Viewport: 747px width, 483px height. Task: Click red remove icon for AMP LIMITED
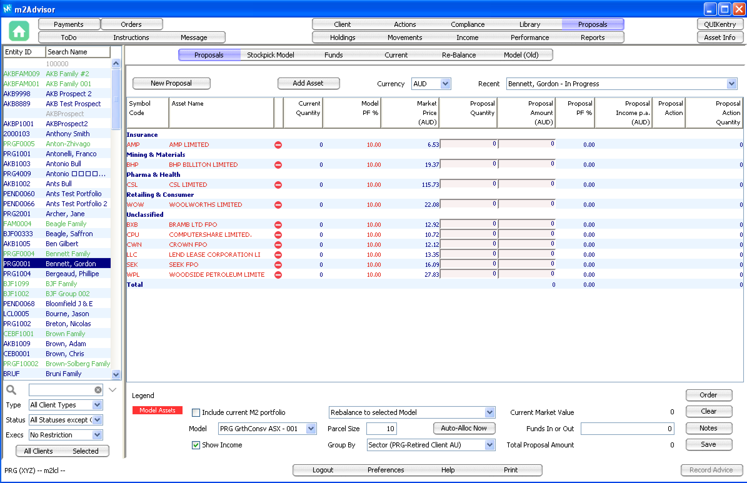point(278,145)
